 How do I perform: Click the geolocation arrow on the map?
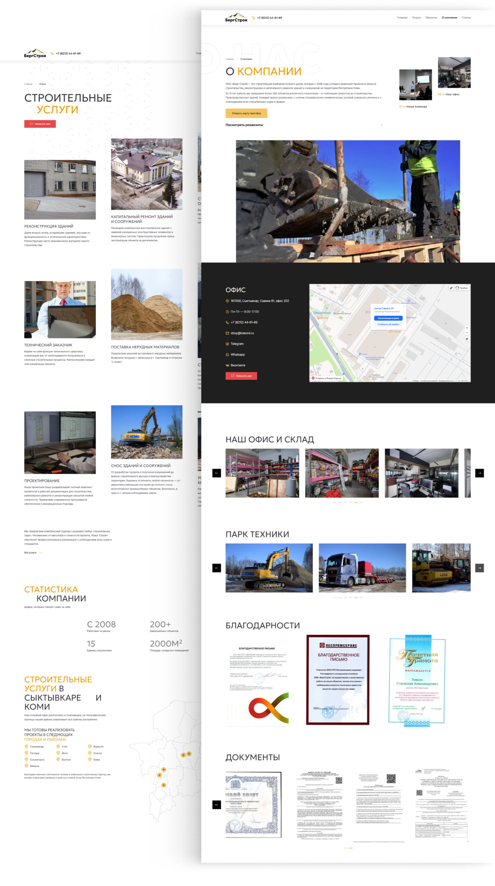coord(467,339)
